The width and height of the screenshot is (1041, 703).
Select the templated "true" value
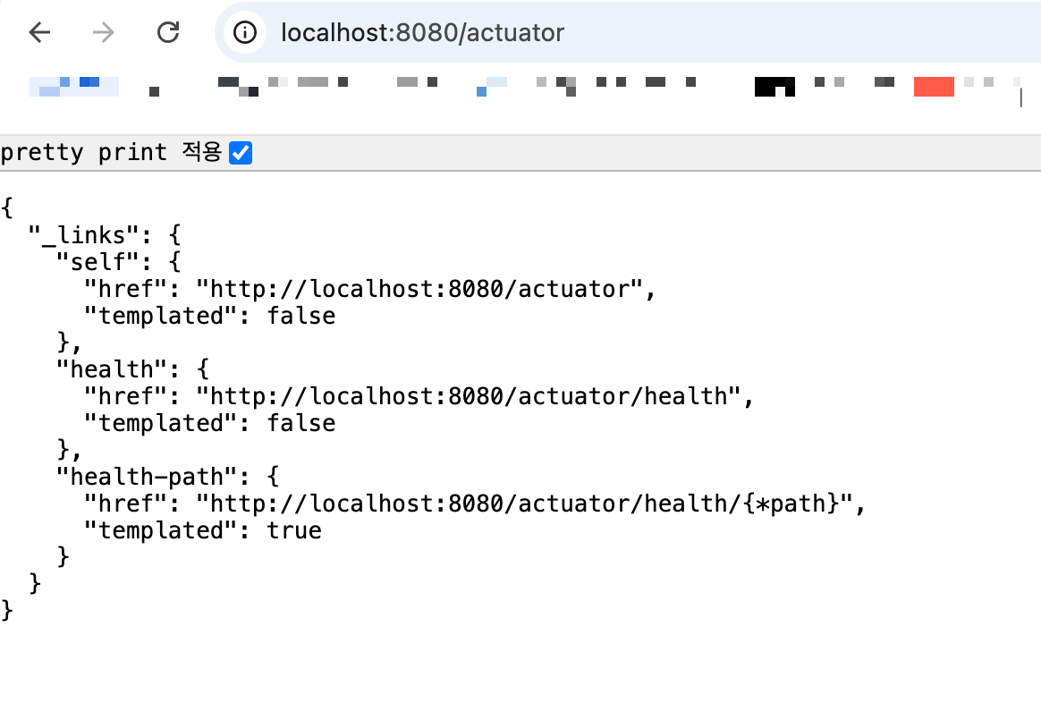pyautogui.click(x=294, y=530)
